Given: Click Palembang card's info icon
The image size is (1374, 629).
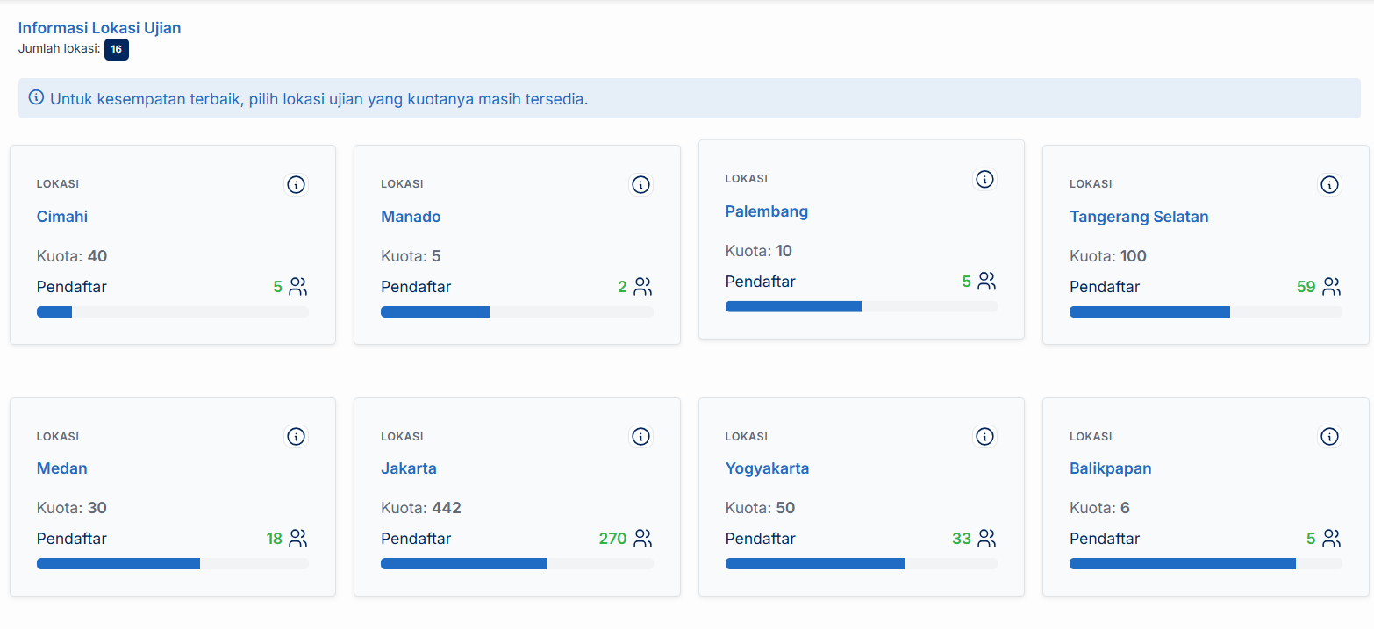Looking at the screenshot, I should coord(985,179).
